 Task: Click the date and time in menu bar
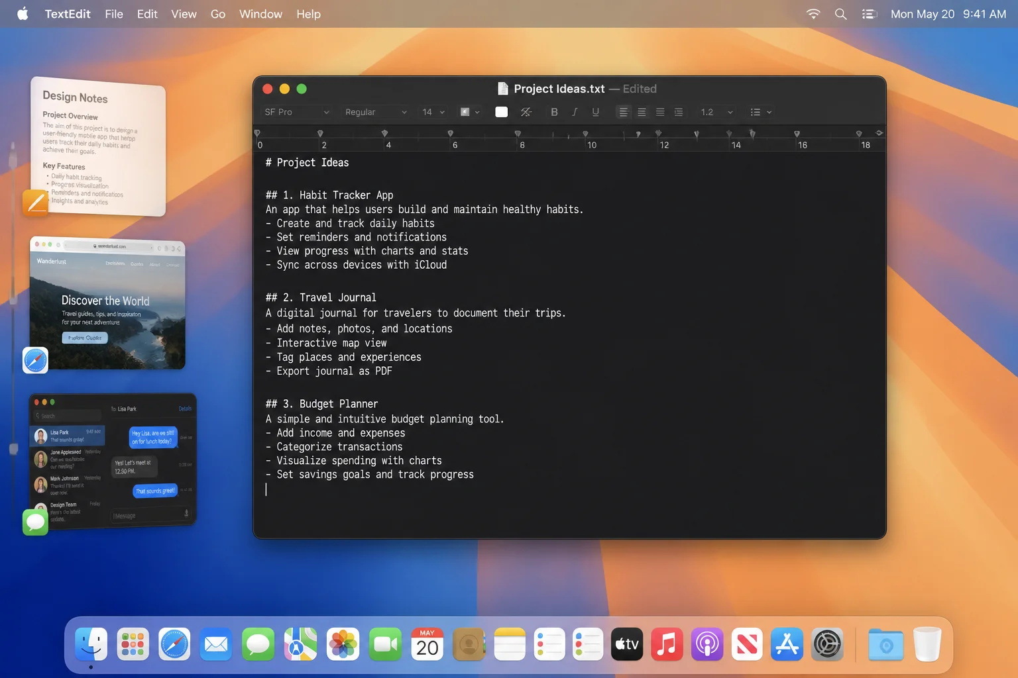click(948, 14)
